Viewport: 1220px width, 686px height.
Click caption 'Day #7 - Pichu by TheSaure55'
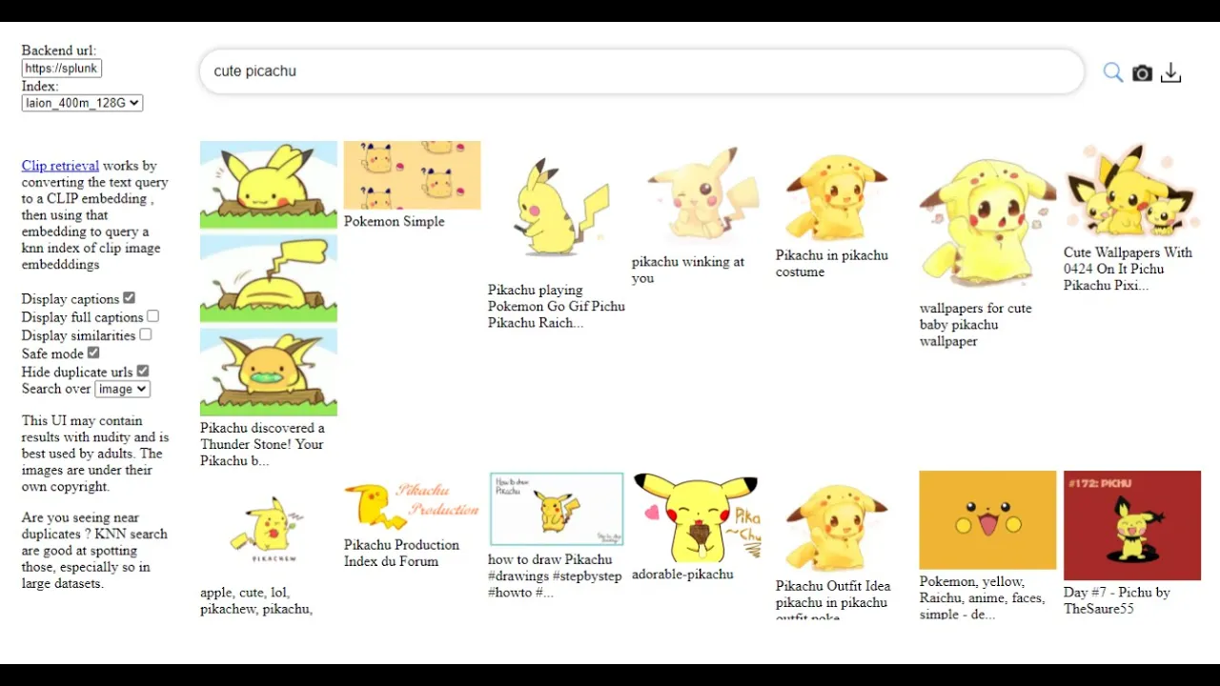[x=1117, y=600]
